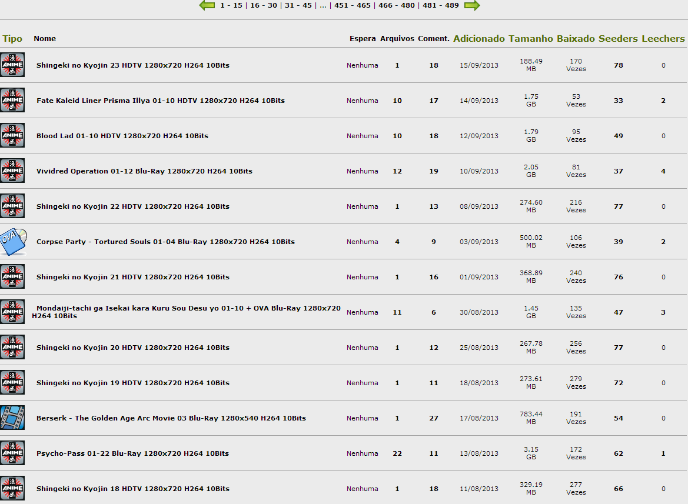Screen dimensions: 688x504
Task: Go to previous page with left green arrow
Action: 207,5
